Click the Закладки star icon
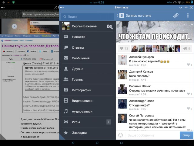The width and height of the screenshot is (194, 146). click(66, 133)
